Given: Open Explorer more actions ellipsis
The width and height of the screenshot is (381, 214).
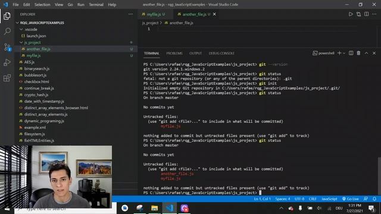Looking at the screenshot, I should click(x=131, y=14).
